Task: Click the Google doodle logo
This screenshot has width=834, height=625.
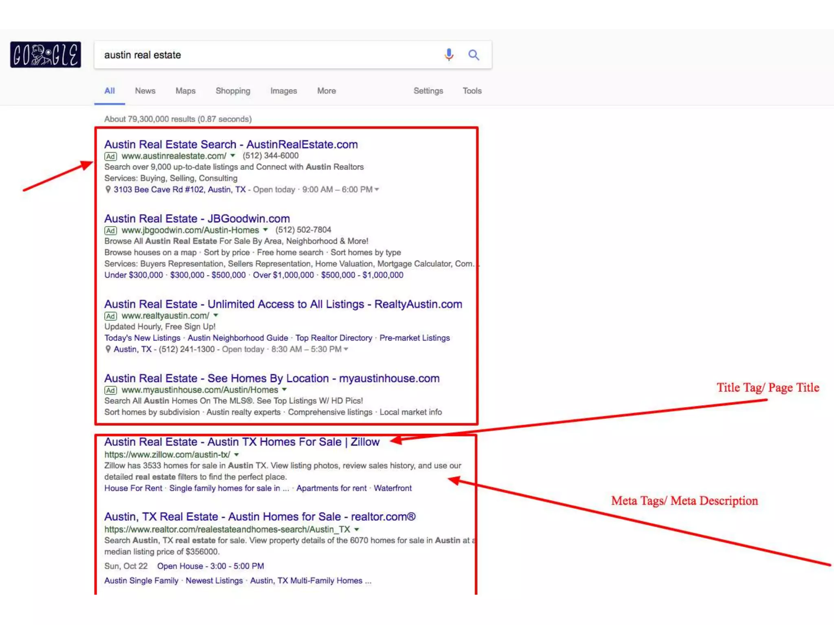Action: (x=46, y=55)
